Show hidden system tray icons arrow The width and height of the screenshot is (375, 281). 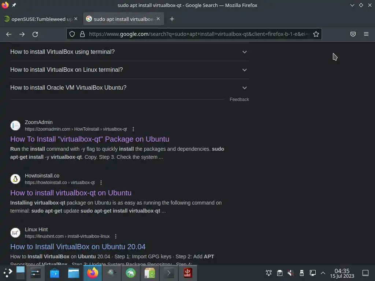pos(323,273)
